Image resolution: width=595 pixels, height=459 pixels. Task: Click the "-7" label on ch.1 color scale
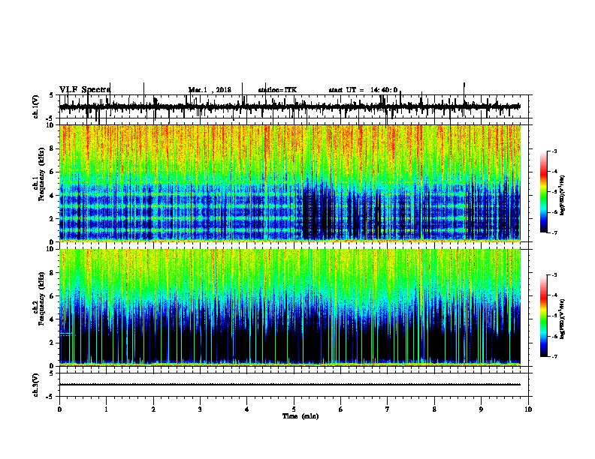[554, 232]
